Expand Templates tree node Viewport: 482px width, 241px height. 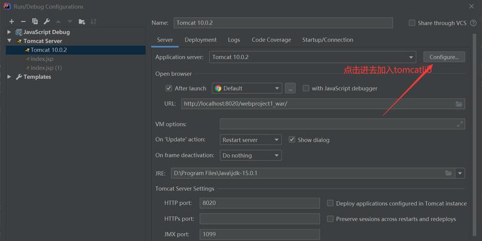point(9,77)
